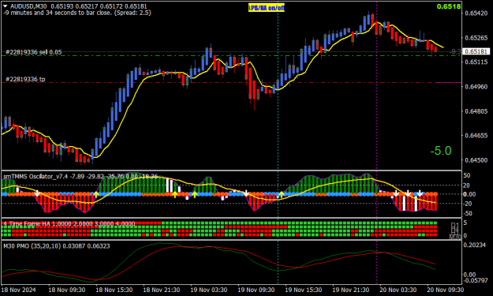The height and width of the screenshot is (296, 493).
Task: Select the #22819336 tp level label
Action: coord(25,79)
